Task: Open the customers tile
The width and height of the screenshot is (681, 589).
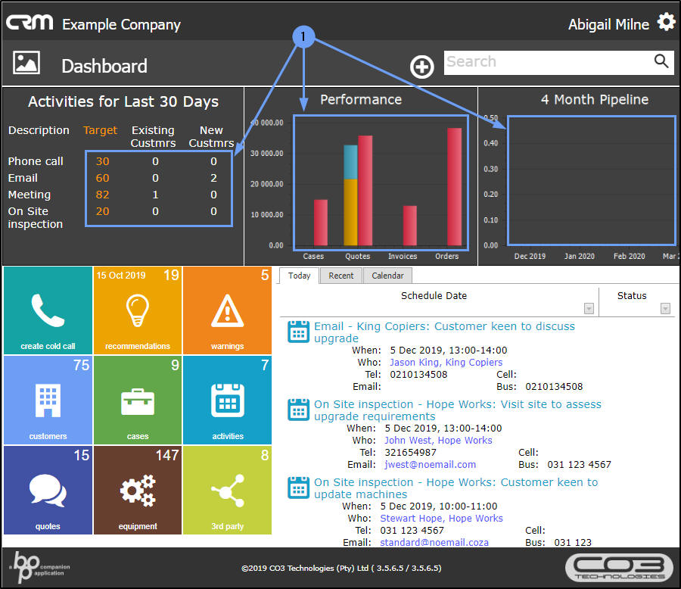Action: pos(48,400)
